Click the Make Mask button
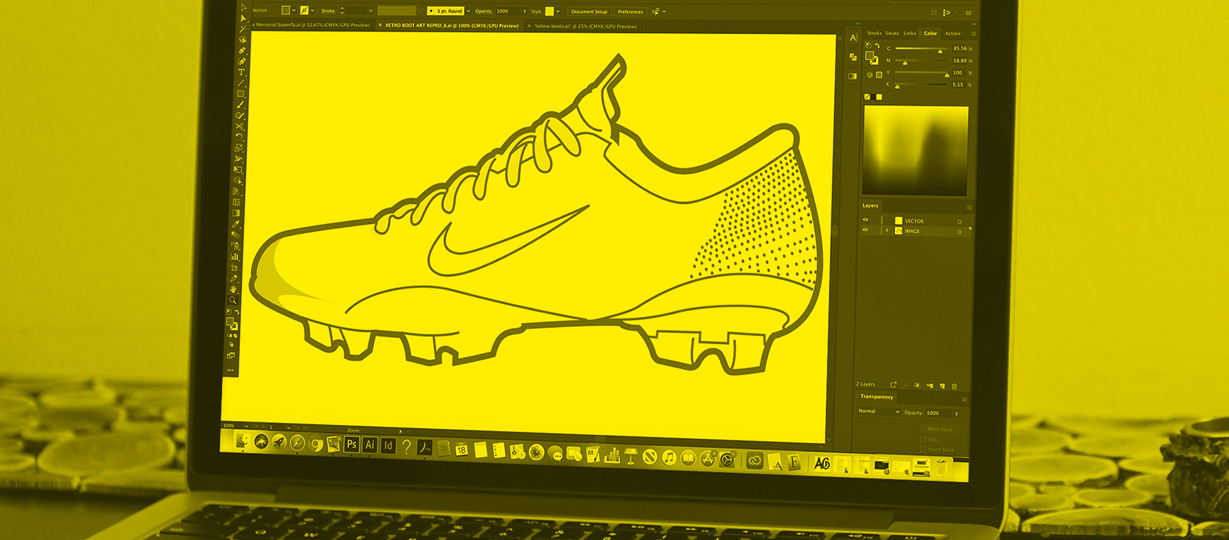1229x540 pixels. pos(940,429)
